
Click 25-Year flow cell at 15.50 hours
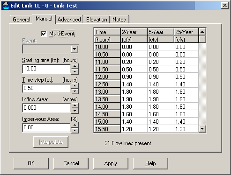186,129
